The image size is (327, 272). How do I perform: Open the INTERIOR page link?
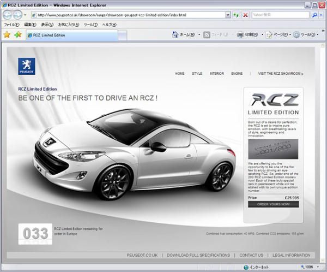[x=217, y=74]
